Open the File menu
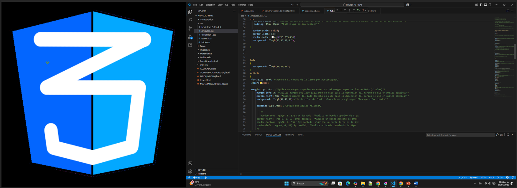Screen dimensions: 517x188 point(195,5)
